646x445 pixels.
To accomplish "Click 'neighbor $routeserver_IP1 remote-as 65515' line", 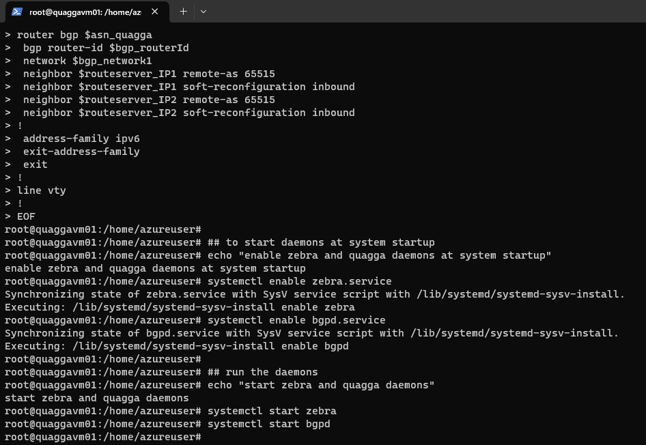I will 149,74.
